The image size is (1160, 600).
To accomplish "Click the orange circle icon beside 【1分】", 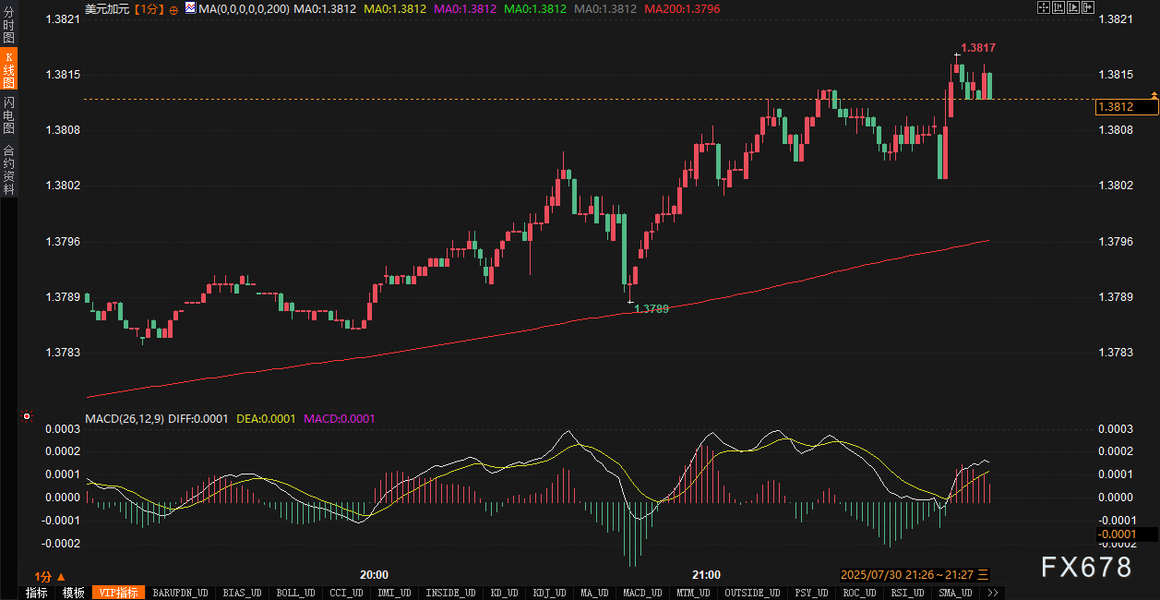I will click(173, 8).
